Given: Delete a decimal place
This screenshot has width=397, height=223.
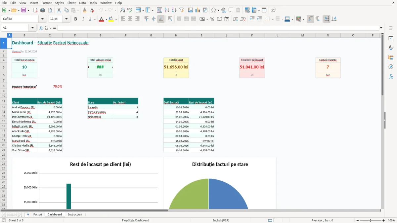Looking at the screenshot, I should click(x=243, y=19).
